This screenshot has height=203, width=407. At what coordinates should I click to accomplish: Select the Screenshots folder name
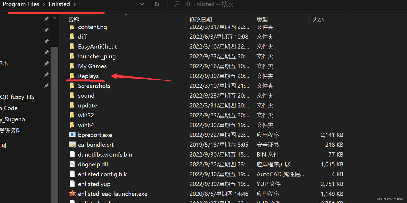coord(94,86)
